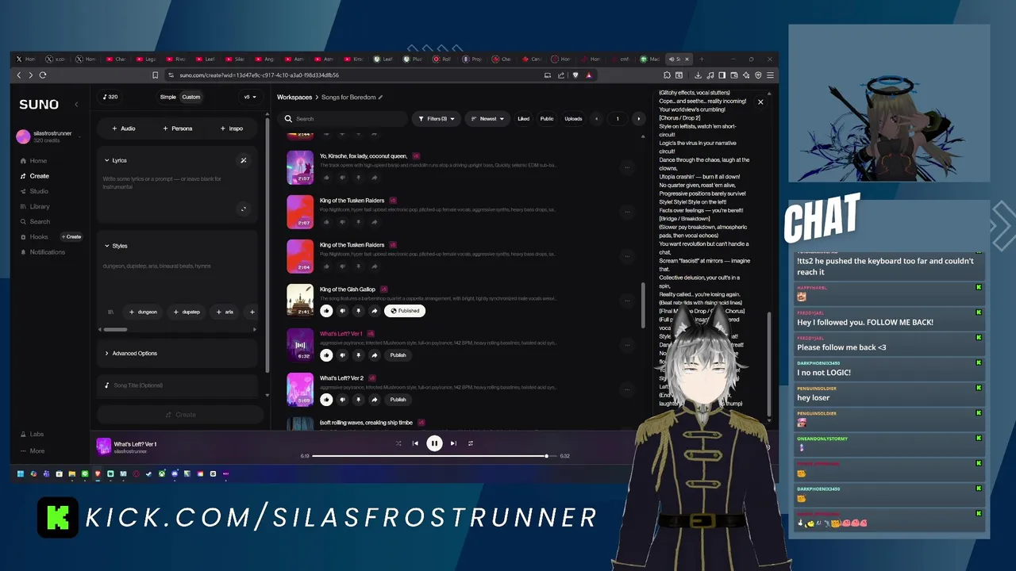Click the Workspaces breadcrumb

point(294,98)
